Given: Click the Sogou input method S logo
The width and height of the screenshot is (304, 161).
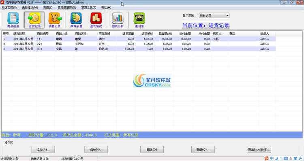Looking at the screenshot, I should pos(267,158).
